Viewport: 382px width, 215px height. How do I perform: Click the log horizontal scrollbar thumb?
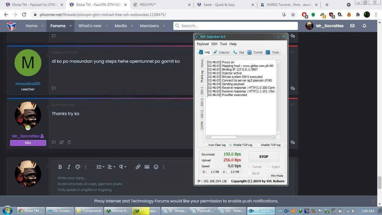[x=223, y=137]
